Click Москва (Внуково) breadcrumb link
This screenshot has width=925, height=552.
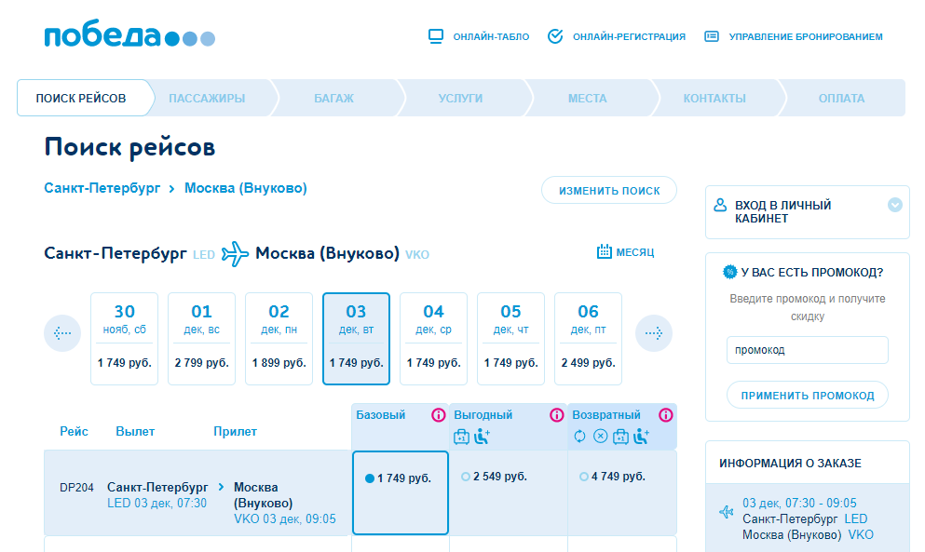pyautogui.click(x=245, y=188)
